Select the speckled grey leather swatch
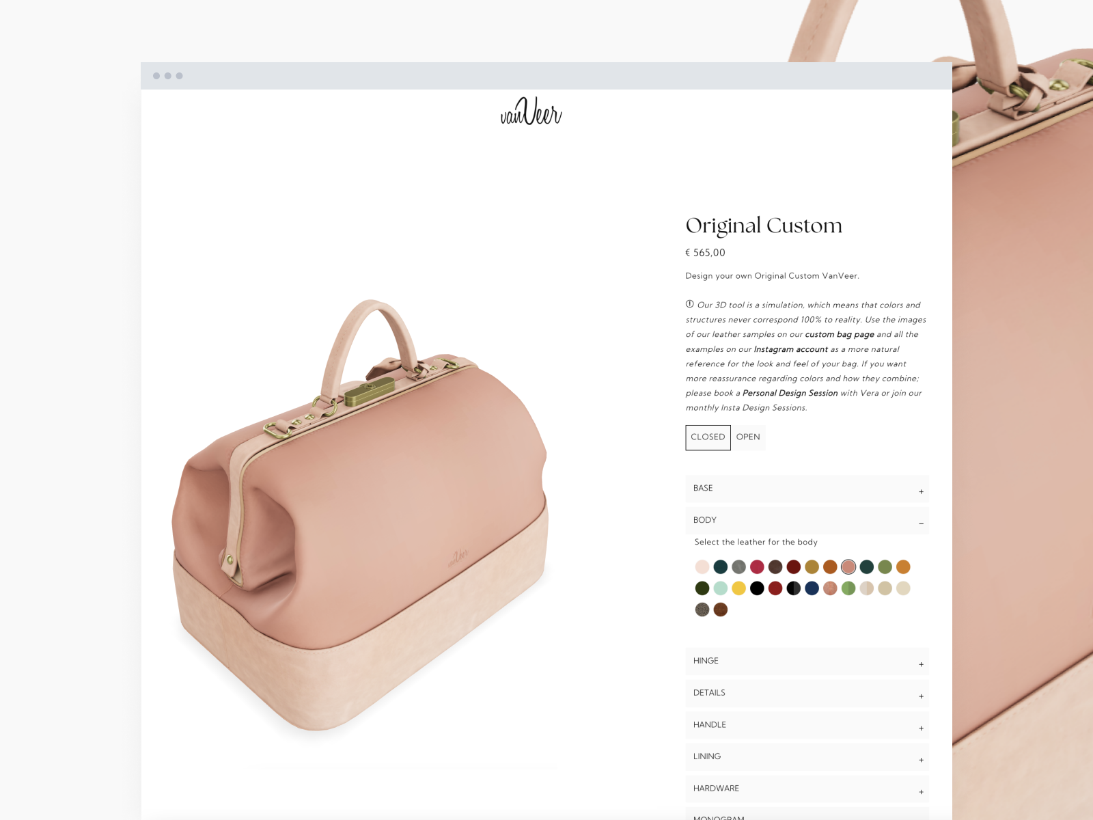 coord(702,610)
